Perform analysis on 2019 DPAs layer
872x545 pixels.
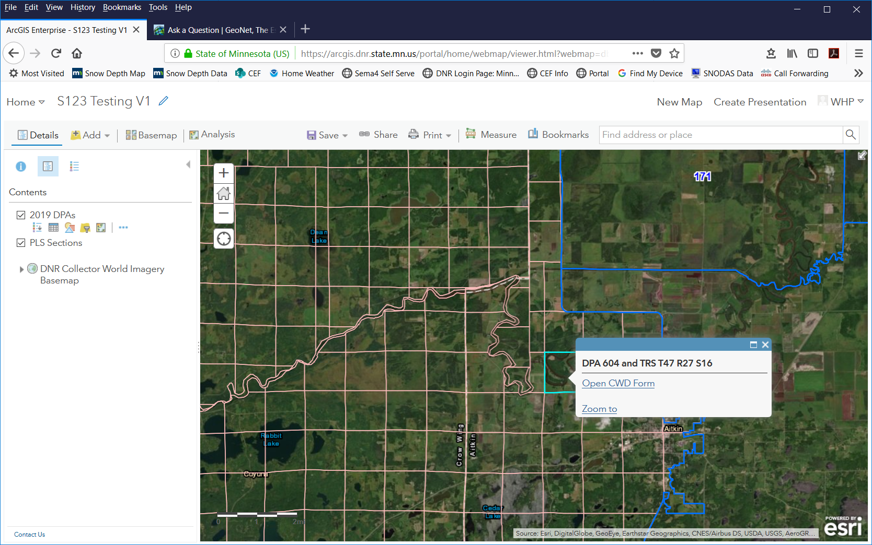point(101,228)
